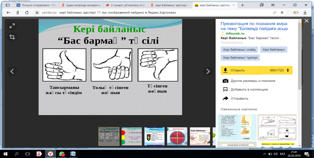Viewport: 314px width, 158px height.
Task: Click the active 'кері байланыс әдістері' tab
Action: (215, 5)
